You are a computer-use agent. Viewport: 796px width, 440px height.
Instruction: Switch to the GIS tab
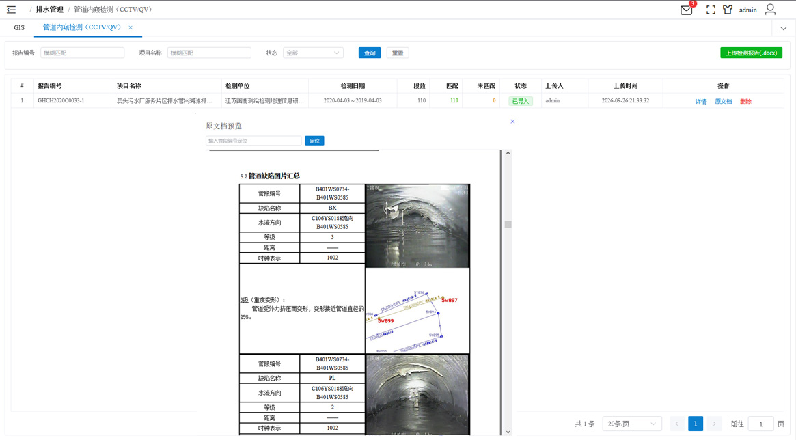(x=19, y=27)
